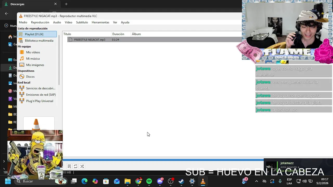Select Mis vídeos in sidebar
Screen dimensions: 333x187
[37, 52]
